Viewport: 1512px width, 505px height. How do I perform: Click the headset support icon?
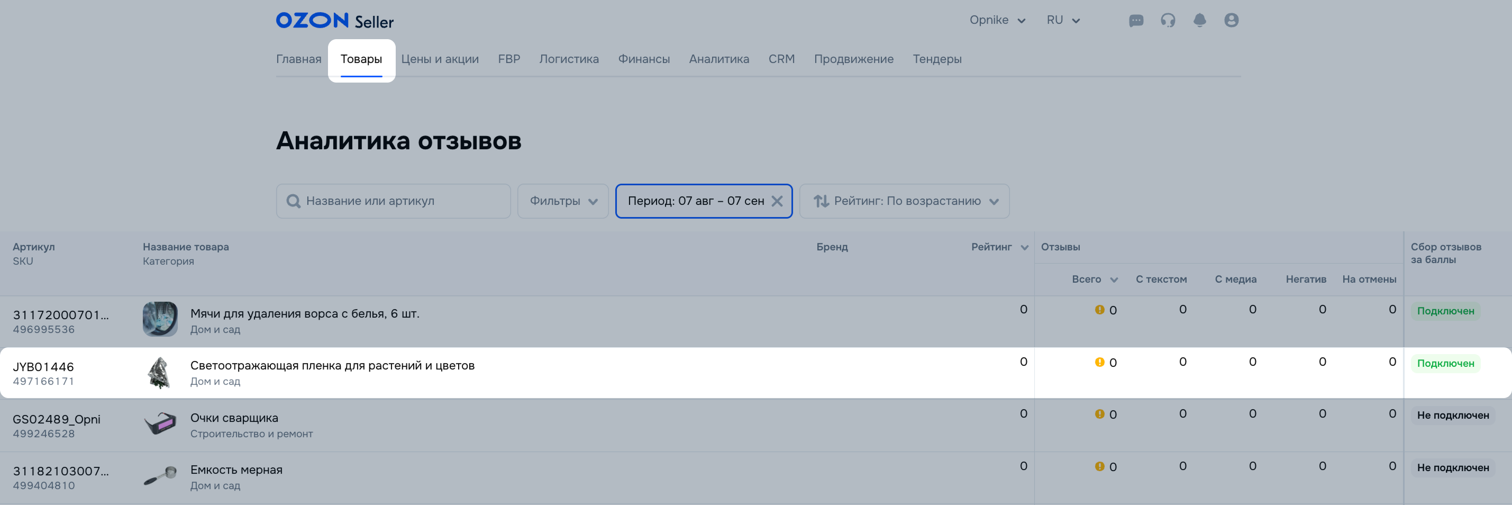pyautogui.click(x=1168, y=21)
